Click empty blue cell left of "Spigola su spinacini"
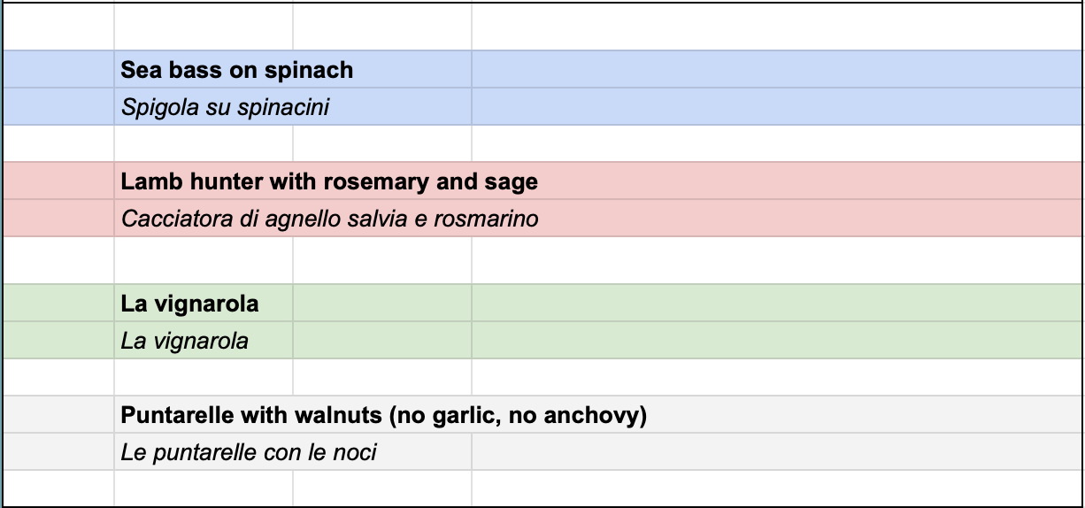1085x508 pixels. pos(58,107)
